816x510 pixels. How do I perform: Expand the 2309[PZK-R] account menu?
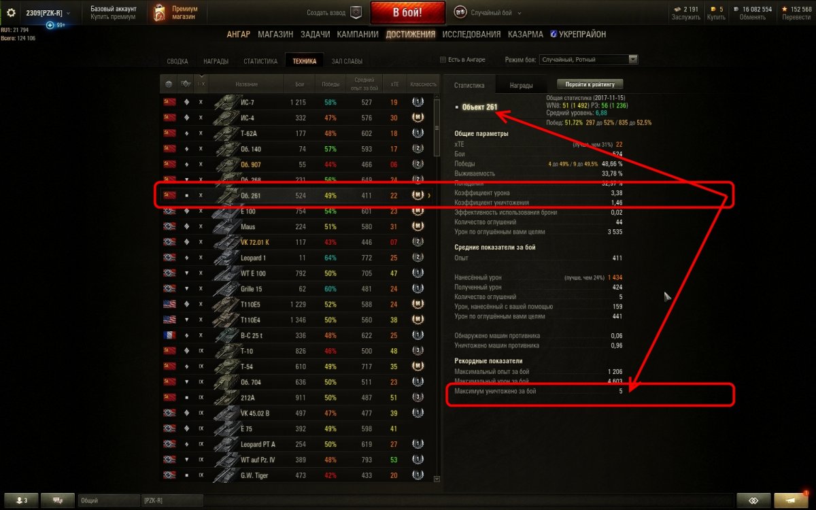[x=48, y=12]
